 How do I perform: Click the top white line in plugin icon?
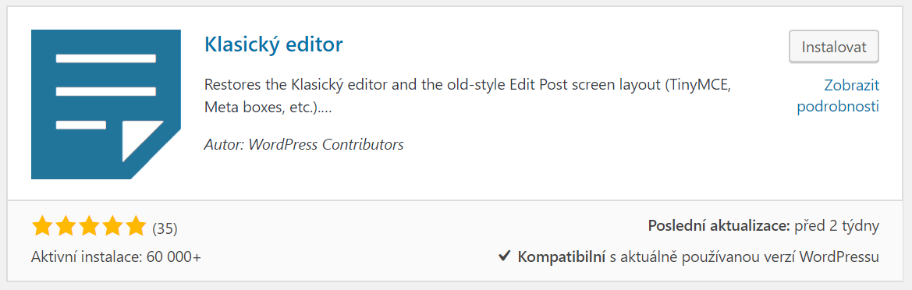click(106, 58)
